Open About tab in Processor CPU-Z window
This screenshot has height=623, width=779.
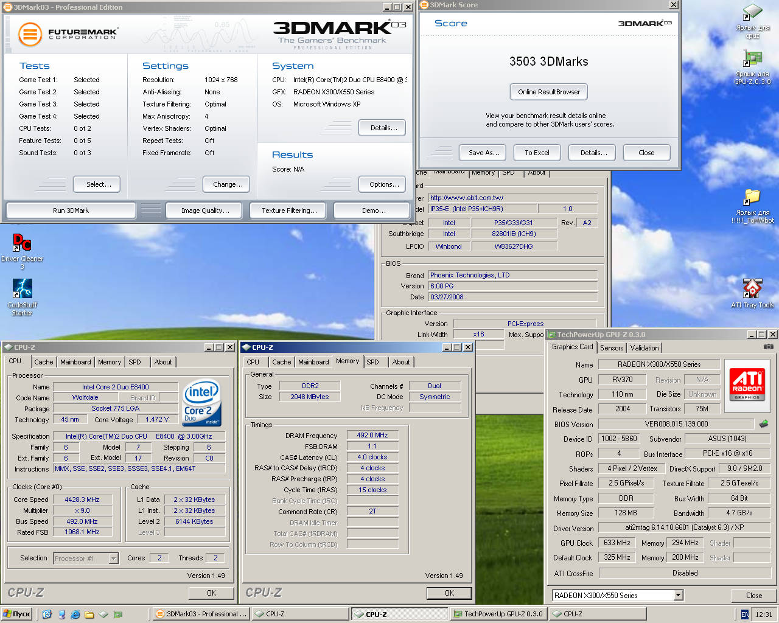coord(162,362)
